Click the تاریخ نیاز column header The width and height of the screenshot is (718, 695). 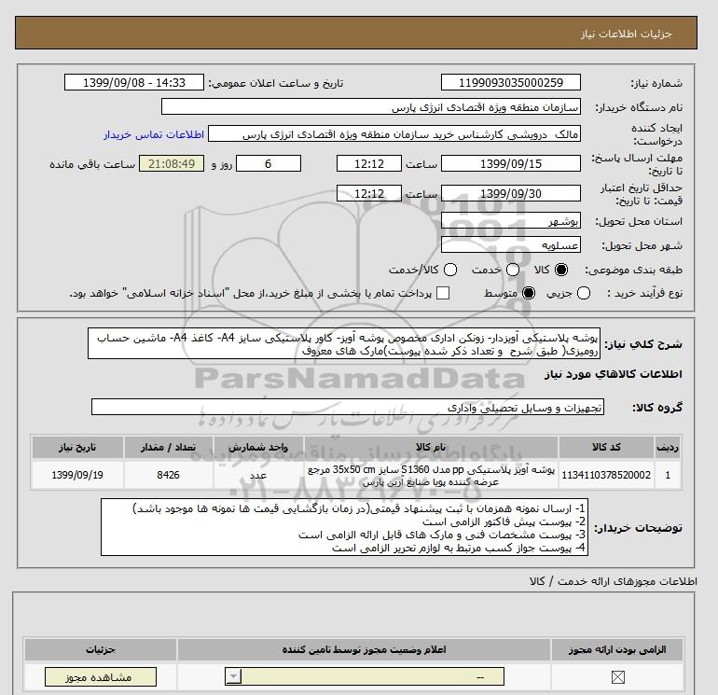[77, 447]
